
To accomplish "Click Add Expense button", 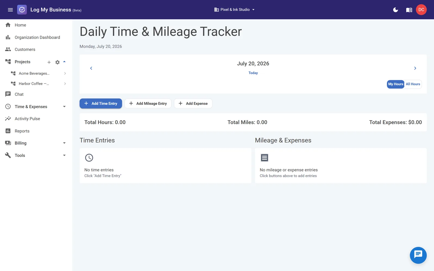I will coord(193,104).
